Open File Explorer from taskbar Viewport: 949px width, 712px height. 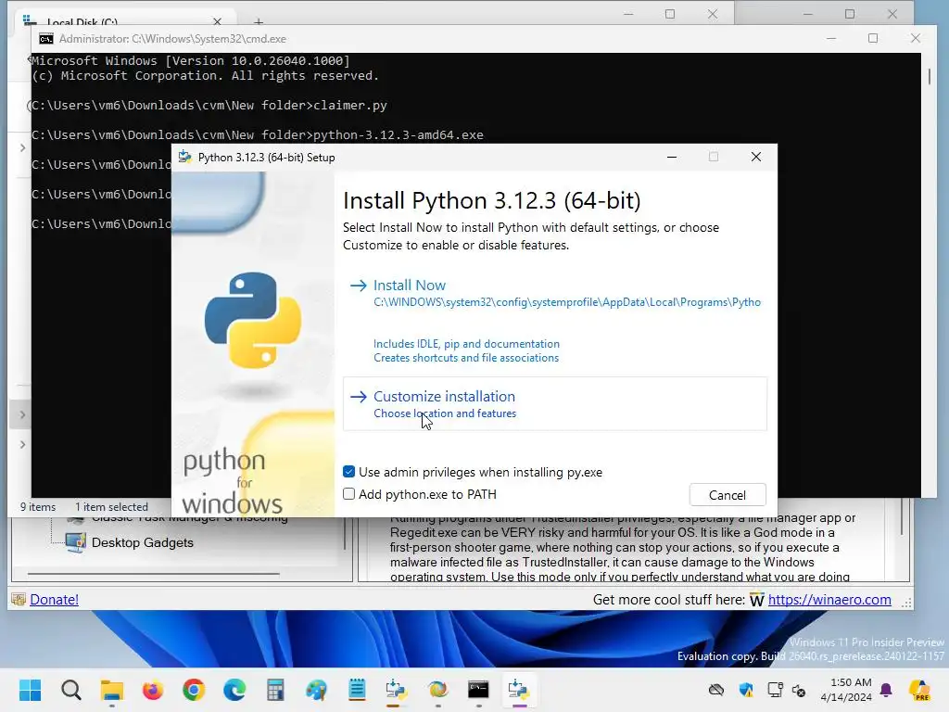click(x=112, y=690)
